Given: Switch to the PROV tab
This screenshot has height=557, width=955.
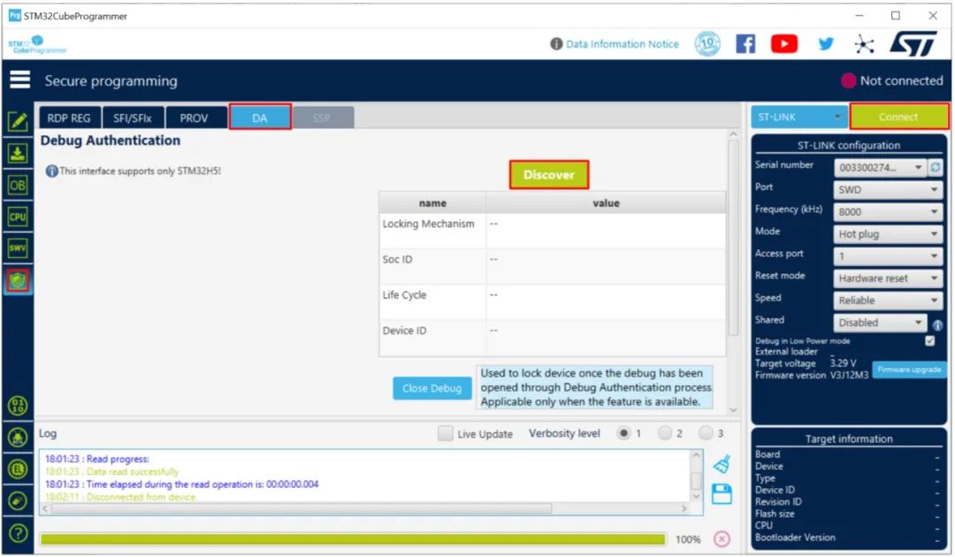Looking at the screenshot, I should (195, 118).
